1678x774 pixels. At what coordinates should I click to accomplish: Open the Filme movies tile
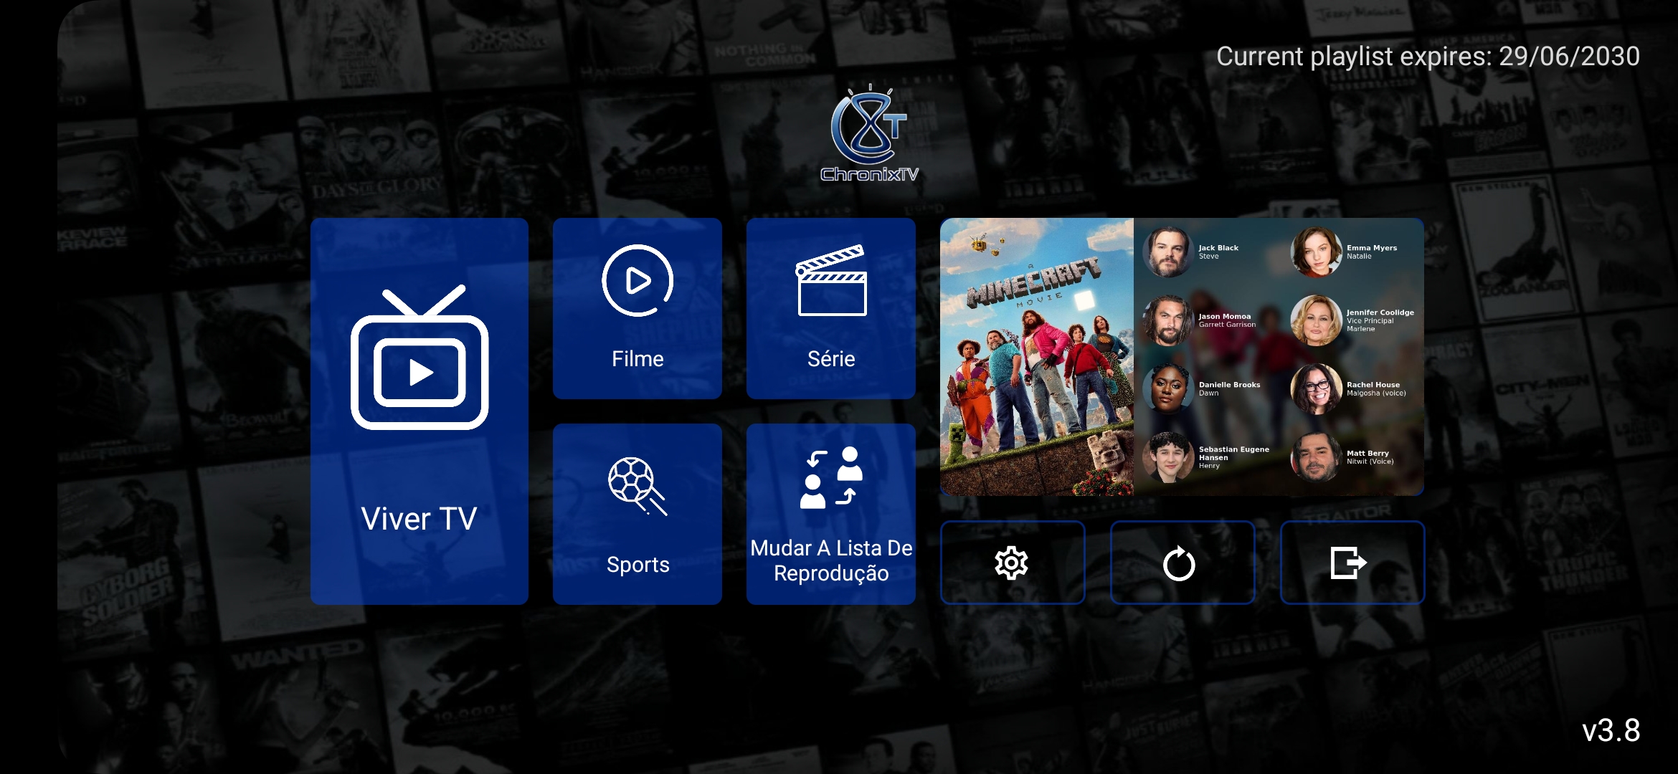pyautogui.click(x=637, y=308)
